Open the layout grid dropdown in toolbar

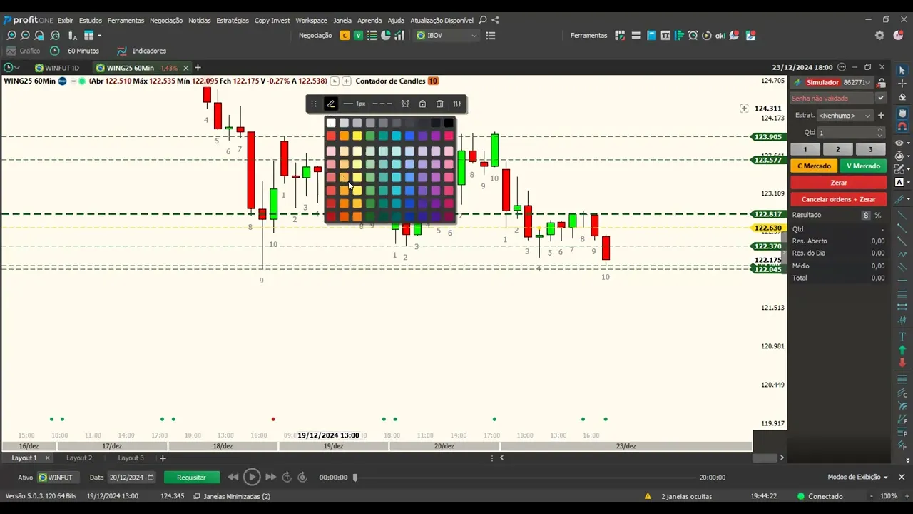coord(93,35)
